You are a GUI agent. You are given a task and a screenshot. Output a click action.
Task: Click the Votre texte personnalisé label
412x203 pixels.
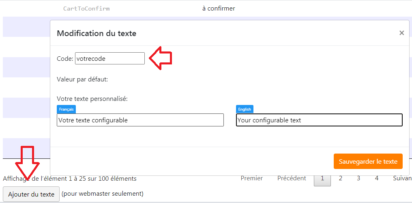[92, 99]
